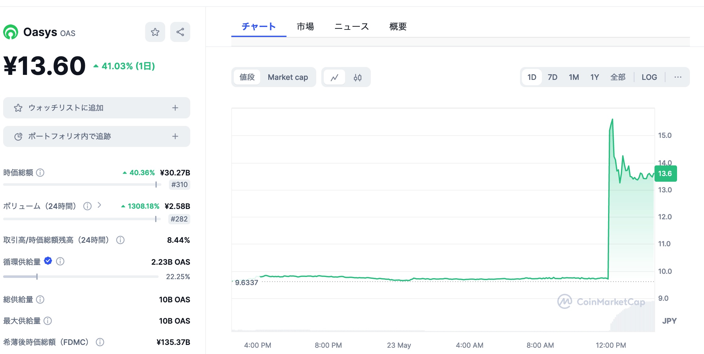Click the 8:00 PM time axis label

(x=328, y=345)
